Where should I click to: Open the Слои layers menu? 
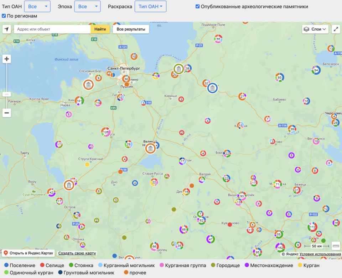click(x=315, y=29)
